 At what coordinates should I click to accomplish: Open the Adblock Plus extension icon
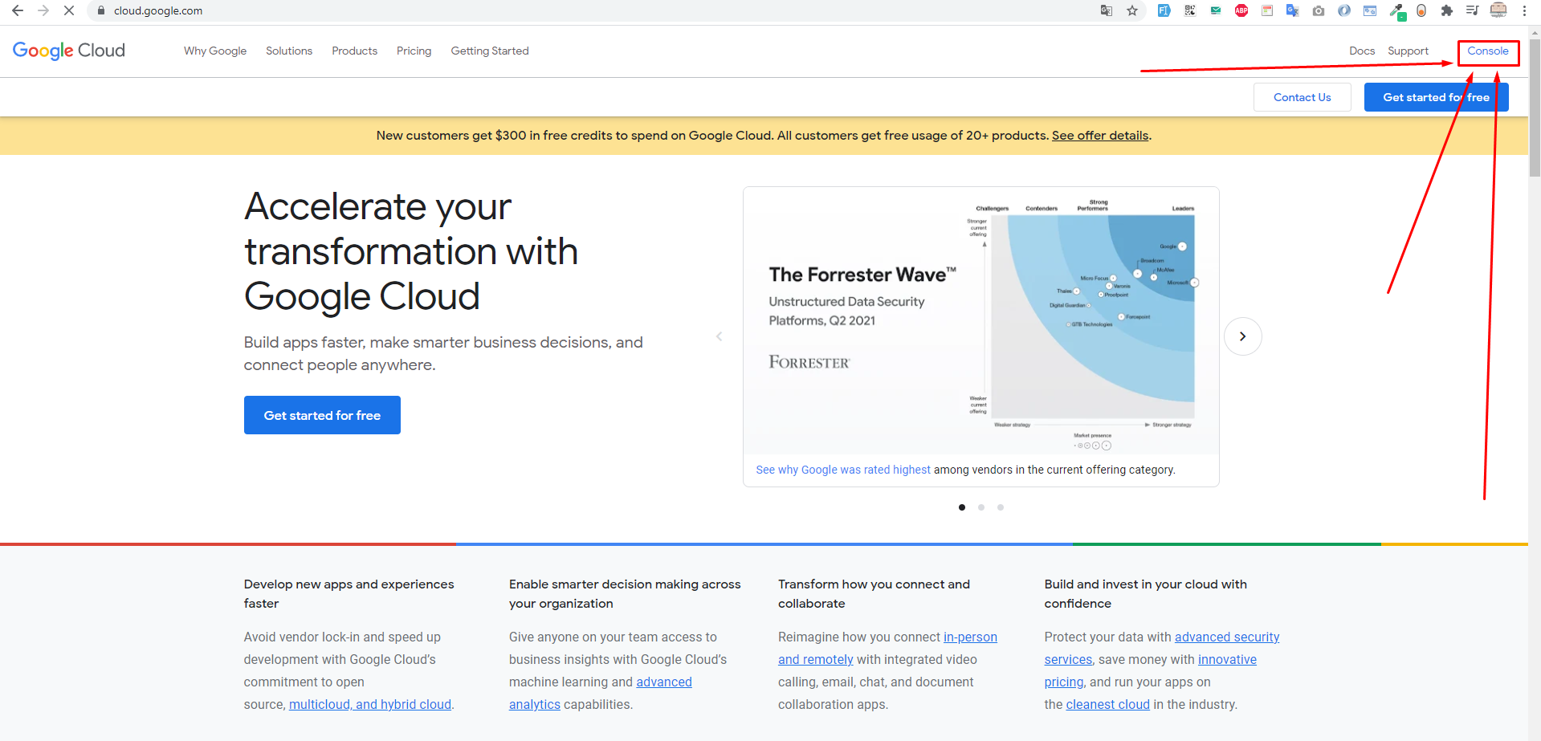point(1241,10)
